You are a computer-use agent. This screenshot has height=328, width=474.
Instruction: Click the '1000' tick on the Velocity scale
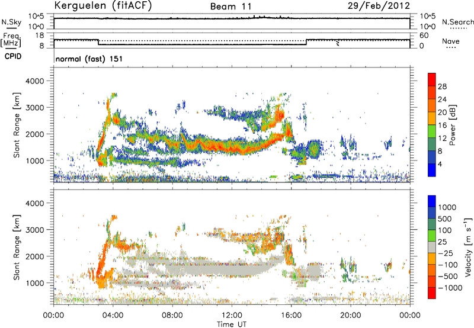(447, 207)
